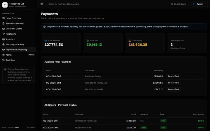The width and height of the screenshot is (210, 131).
Task: Click the Payments & Invoicing card icon
Action: 3,49
